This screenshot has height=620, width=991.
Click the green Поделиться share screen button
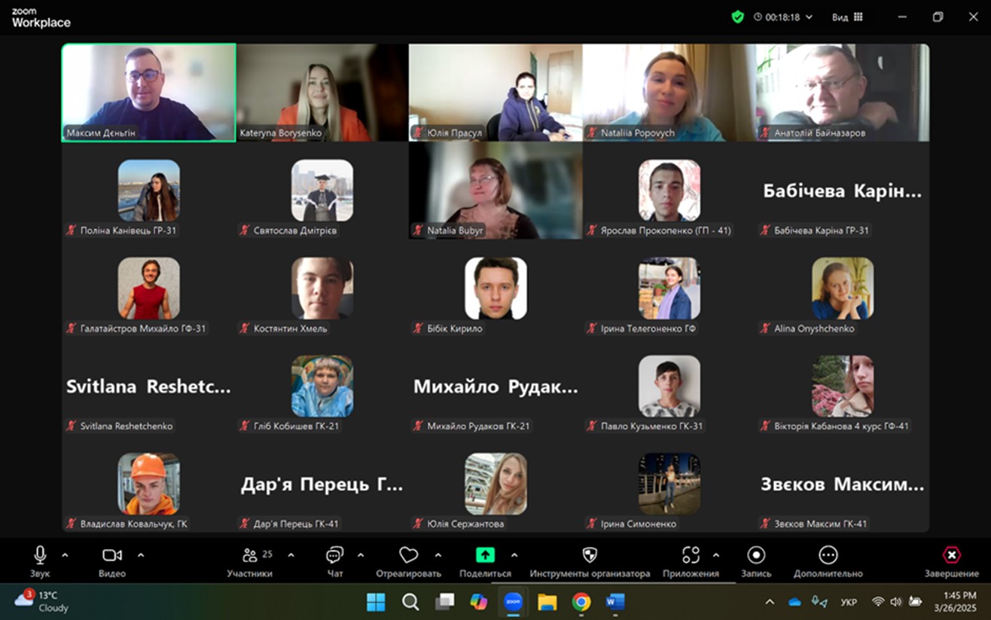(485, 555)
